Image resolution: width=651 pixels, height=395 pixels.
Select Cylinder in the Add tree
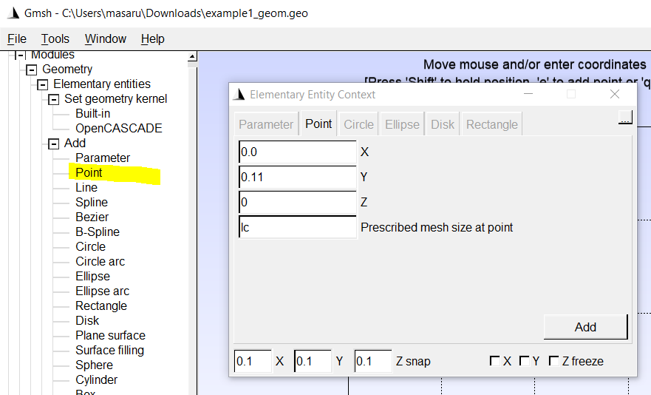(96, 379)
